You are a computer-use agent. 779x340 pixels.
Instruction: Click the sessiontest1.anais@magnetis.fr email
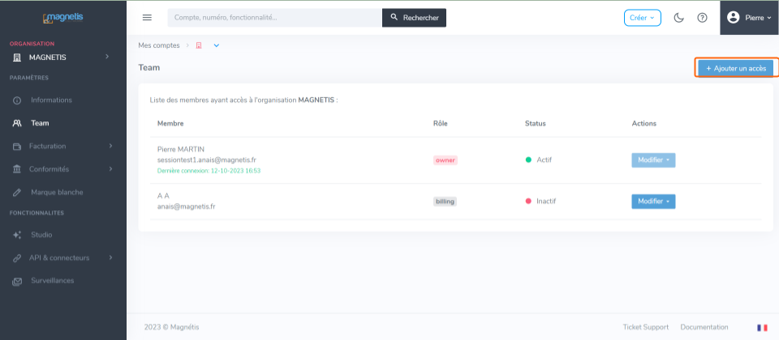click(207, 159)
